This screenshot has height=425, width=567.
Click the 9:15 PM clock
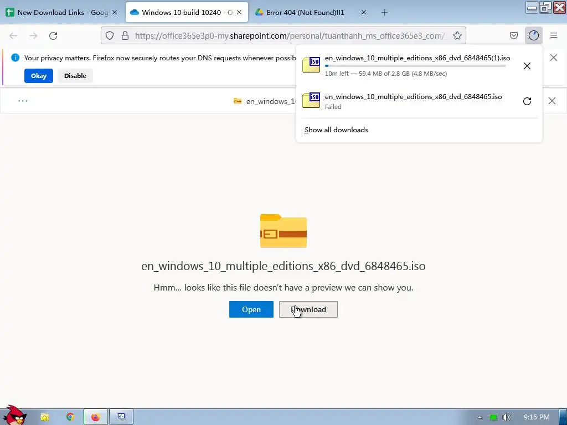(x=537, y=417)
